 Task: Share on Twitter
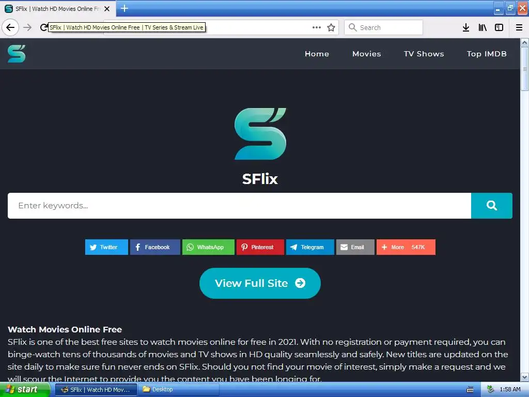(x=106, y=247)
